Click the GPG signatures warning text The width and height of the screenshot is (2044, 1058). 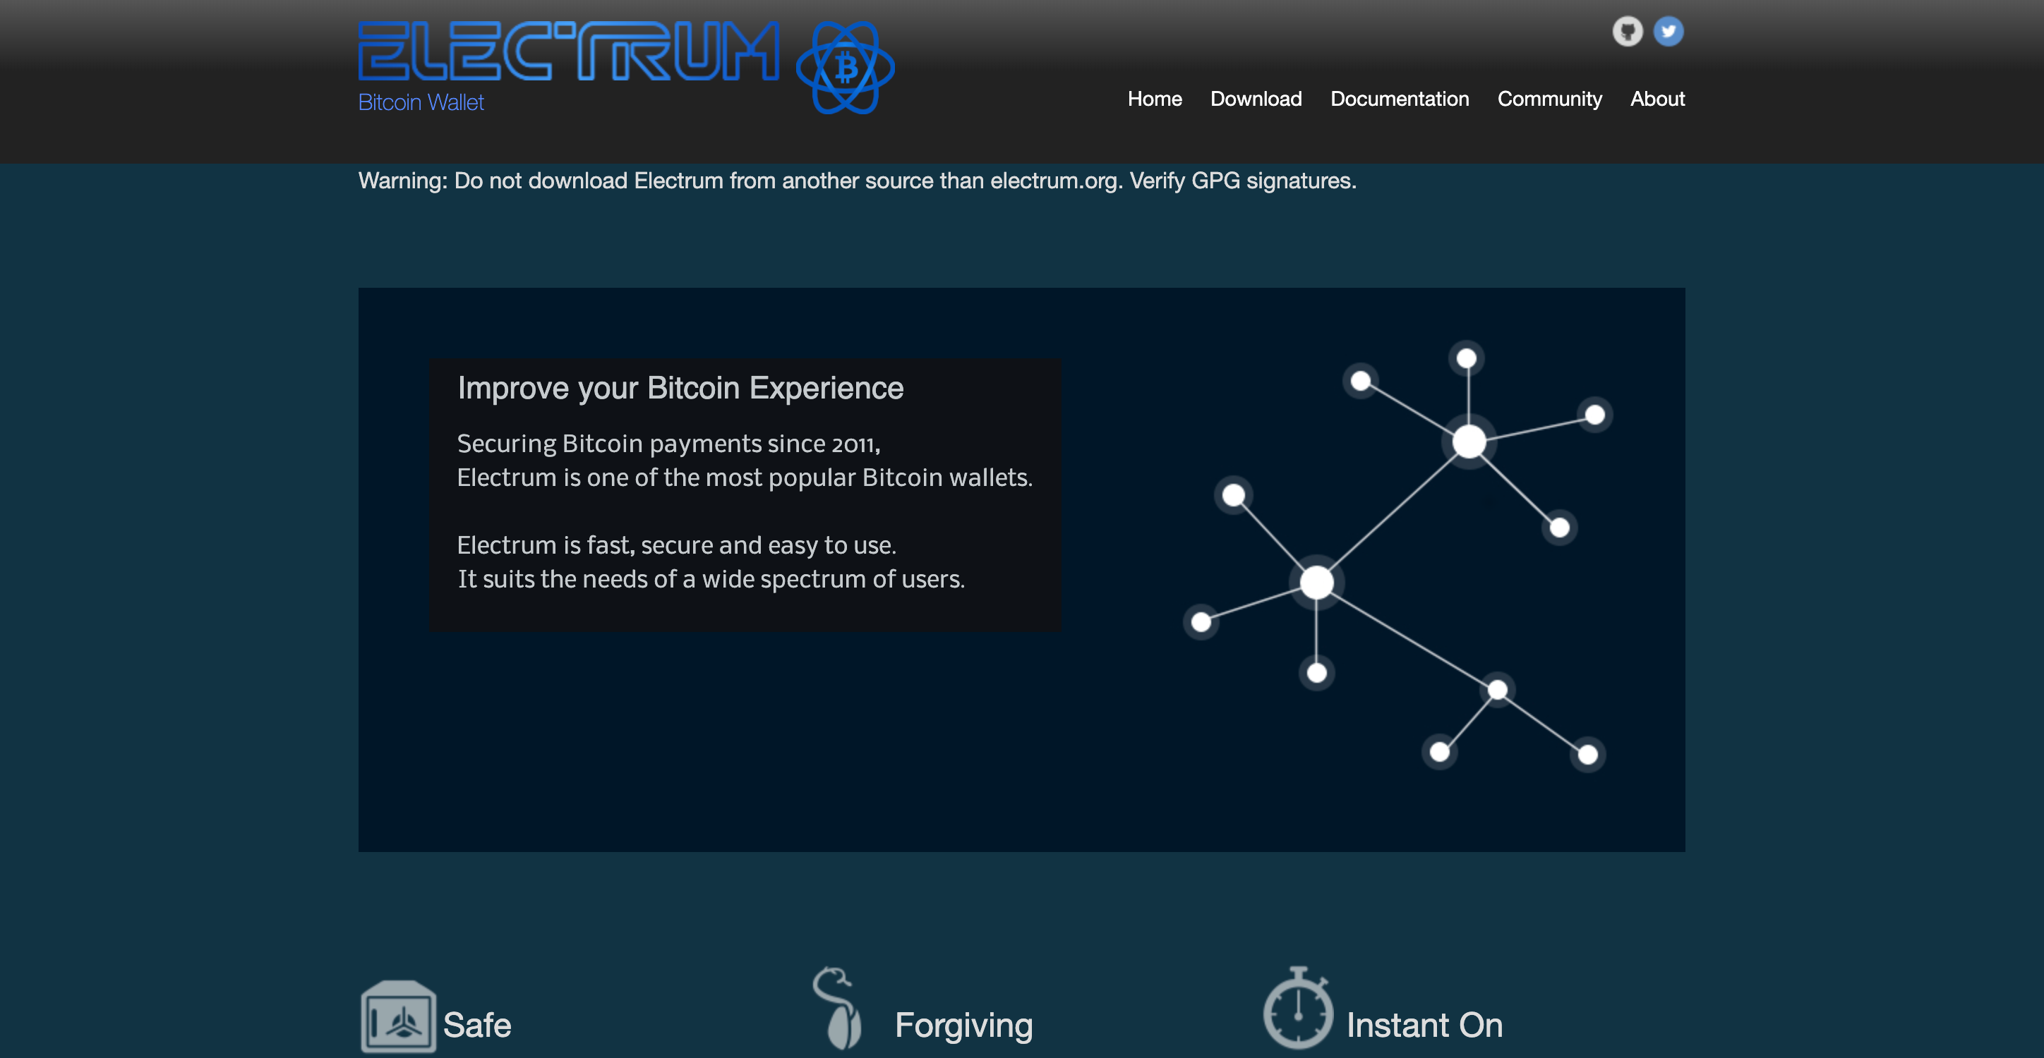[x=857, y=181]
